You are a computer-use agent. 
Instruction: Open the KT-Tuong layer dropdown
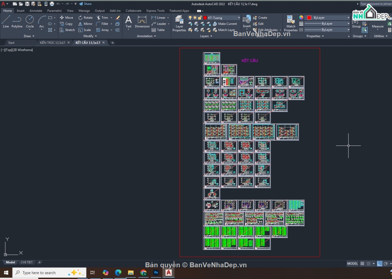pos(239,18)
